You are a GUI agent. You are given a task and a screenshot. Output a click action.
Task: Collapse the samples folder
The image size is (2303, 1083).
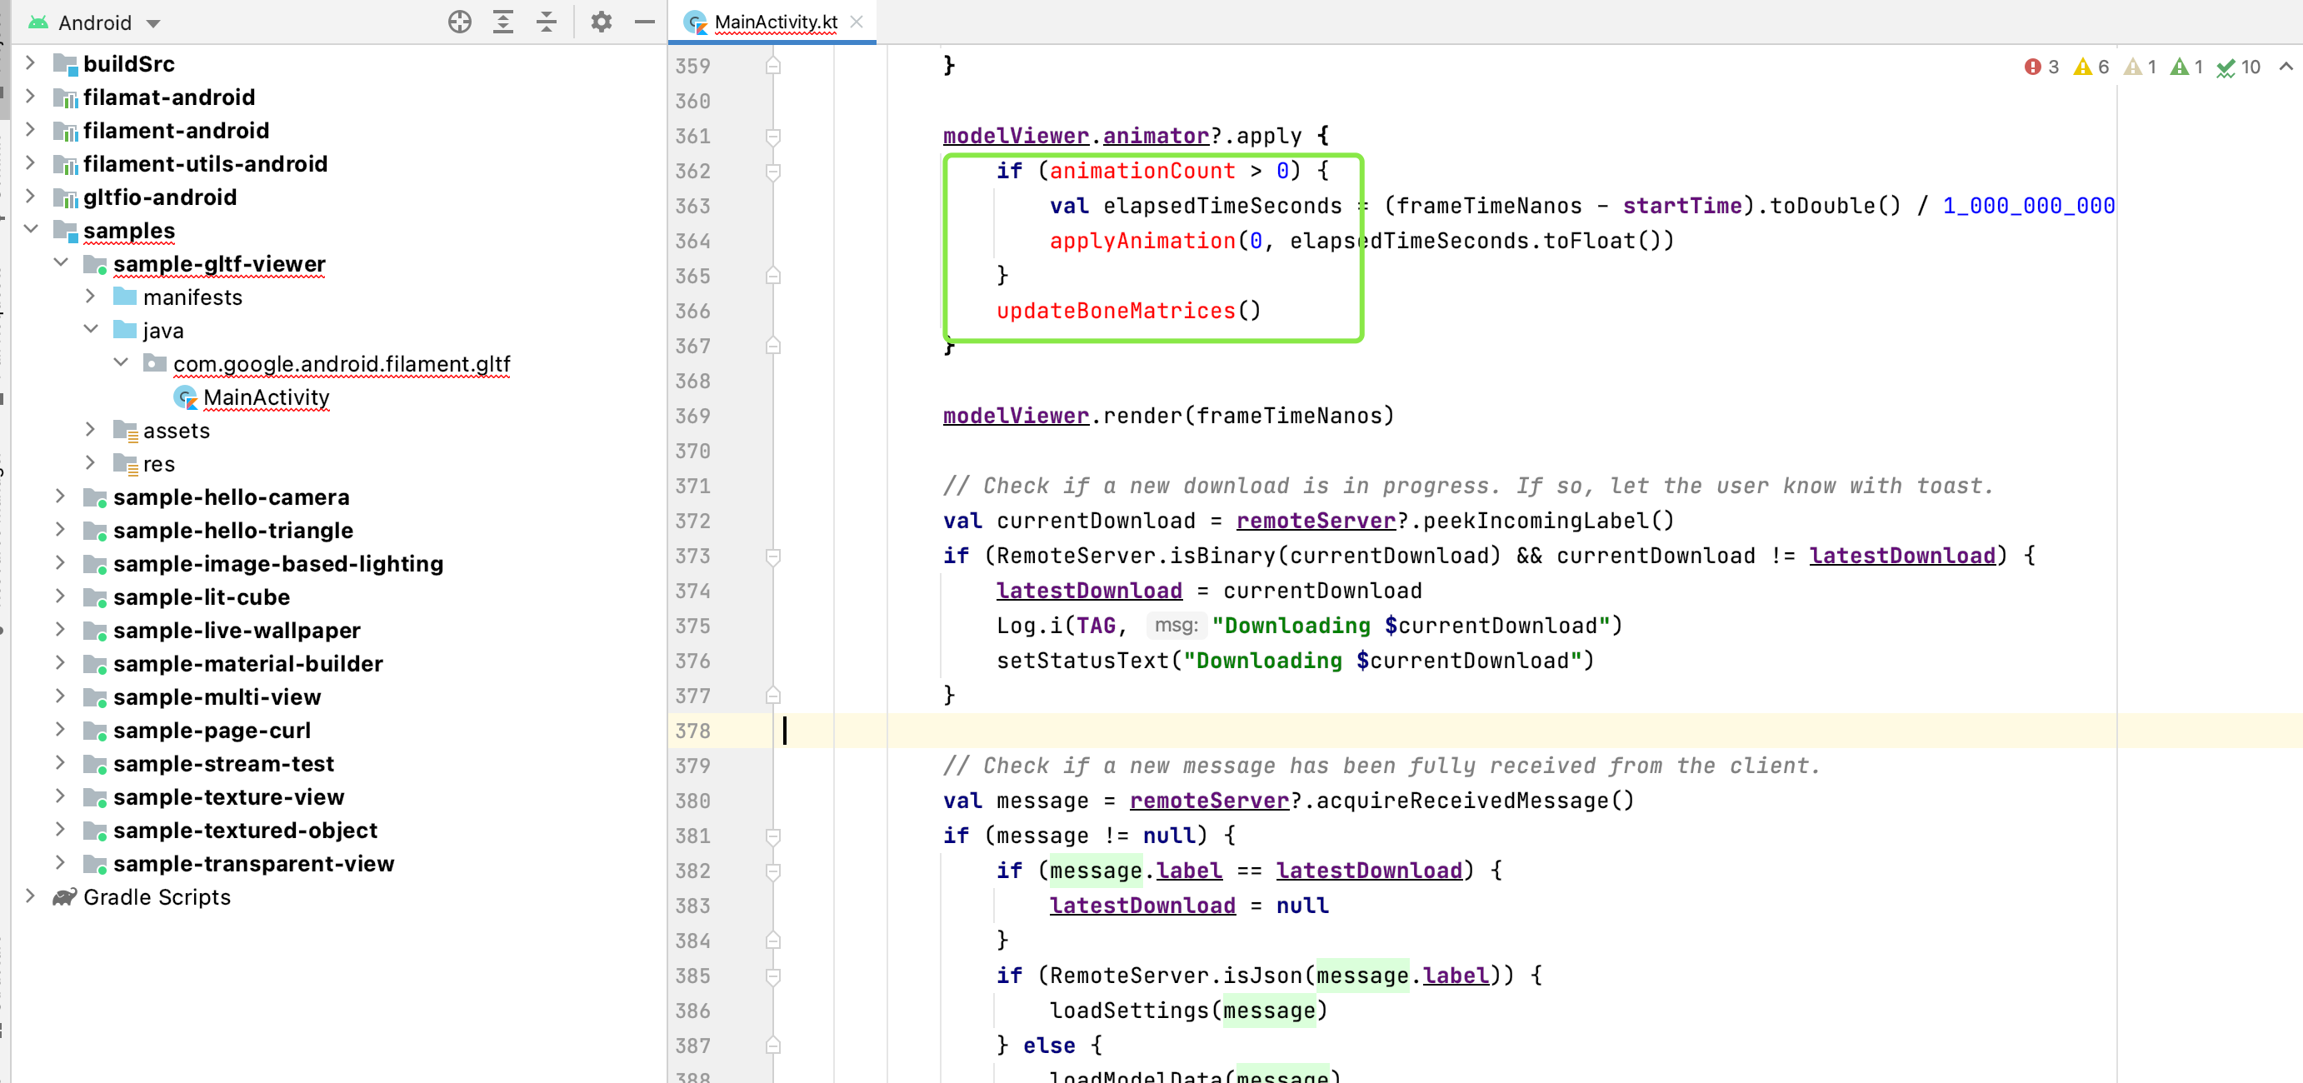tap(32, 230)
